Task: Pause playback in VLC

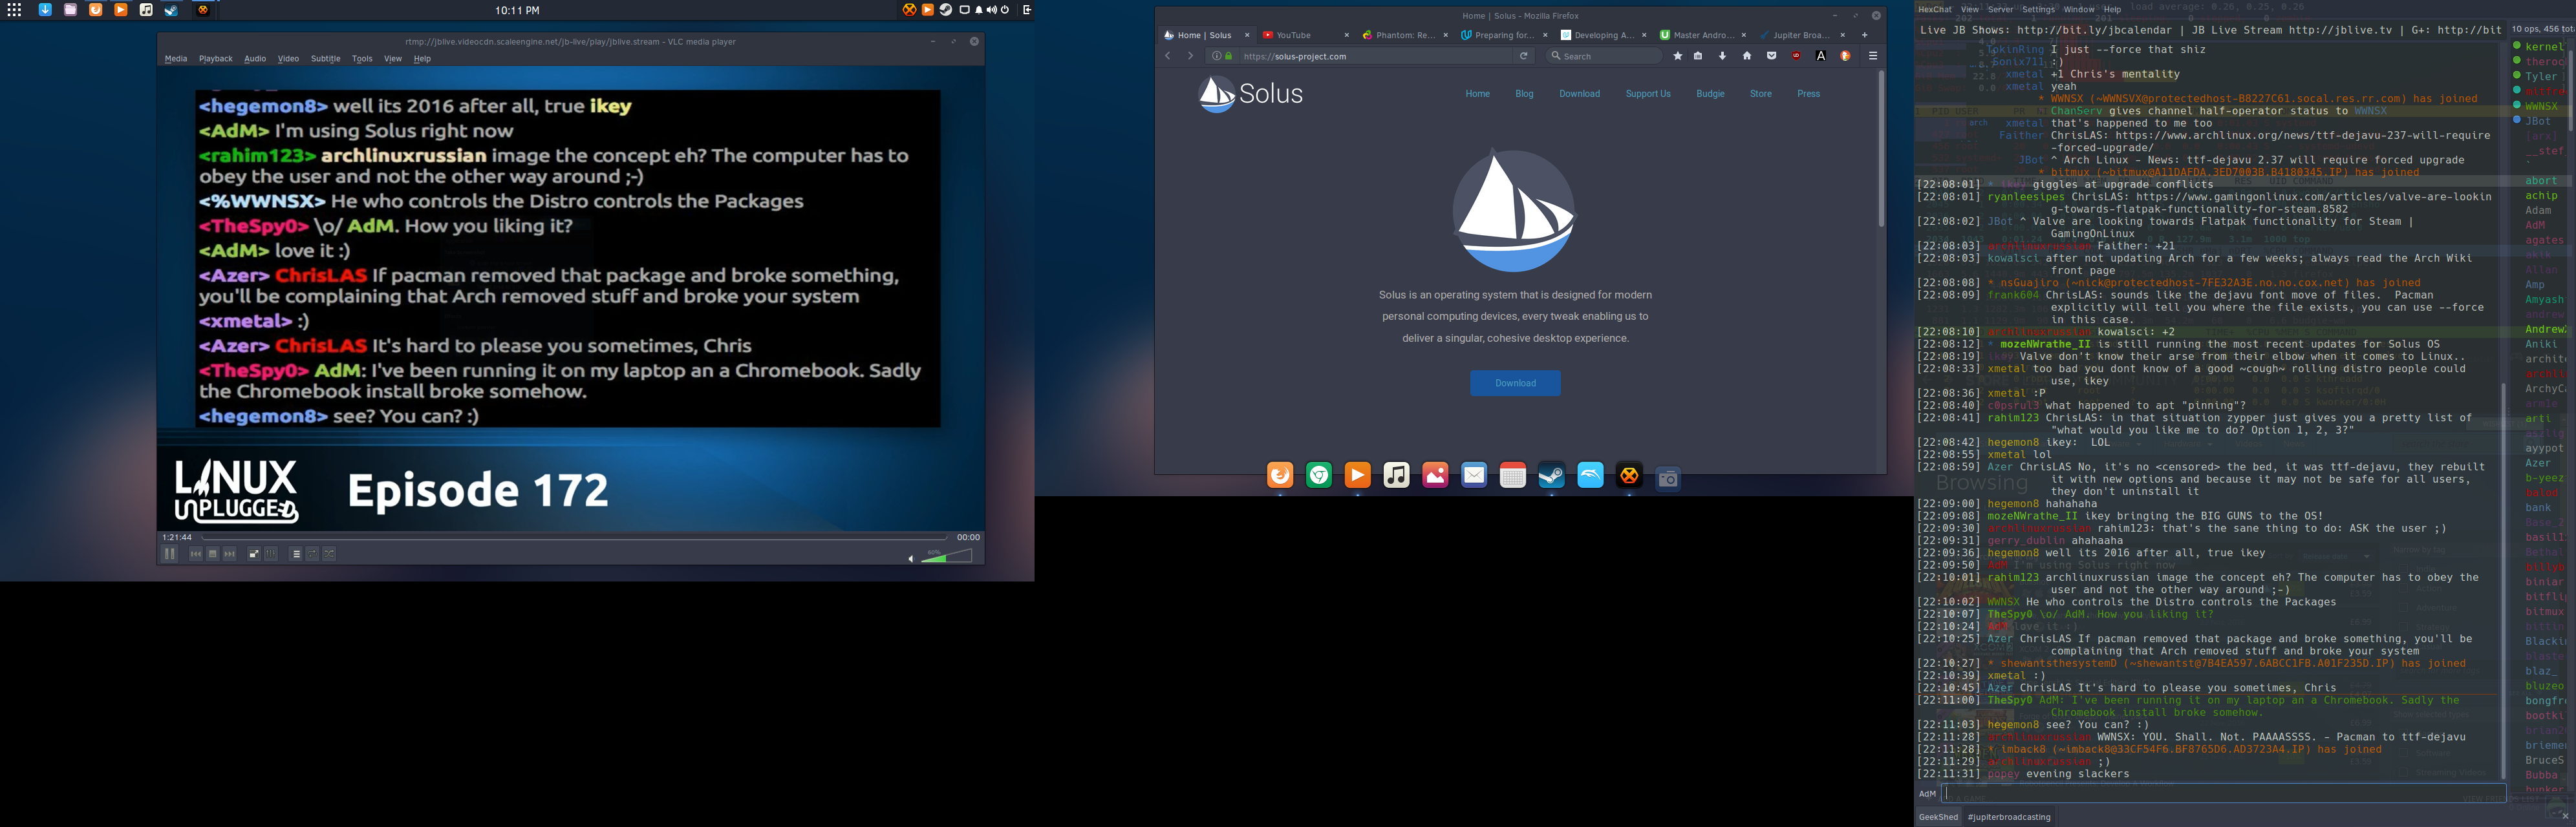Action: click(x=170, y=553)
